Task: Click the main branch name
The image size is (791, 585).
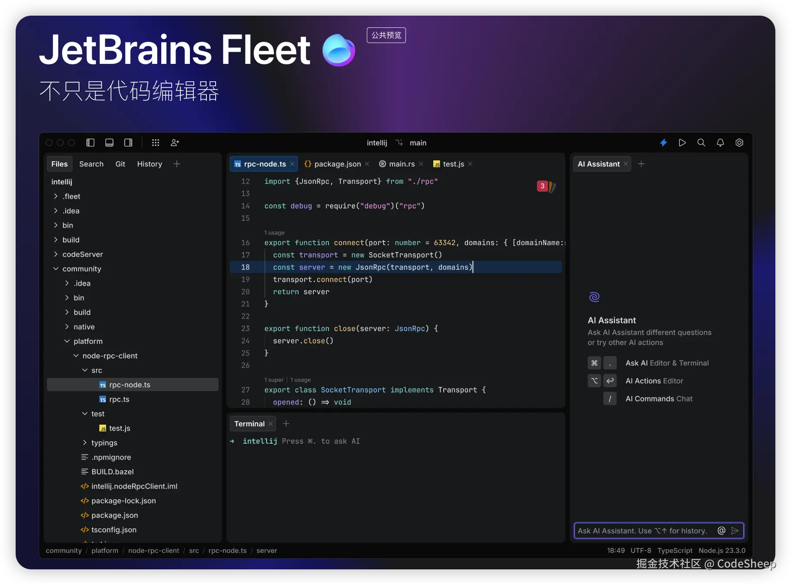Action: (x=418, y=143)
